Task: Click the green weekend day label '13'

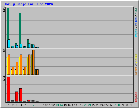Action: tap(57, 105)
